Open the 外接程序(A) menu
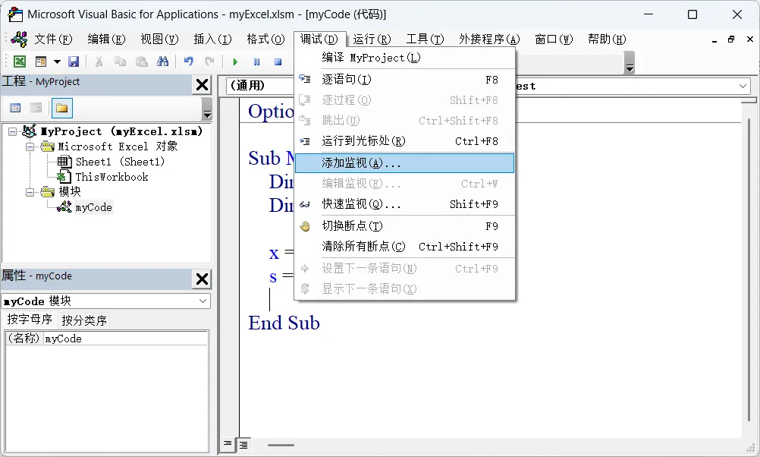The width and height of the screenshot is (760, 457). point(489,39)
